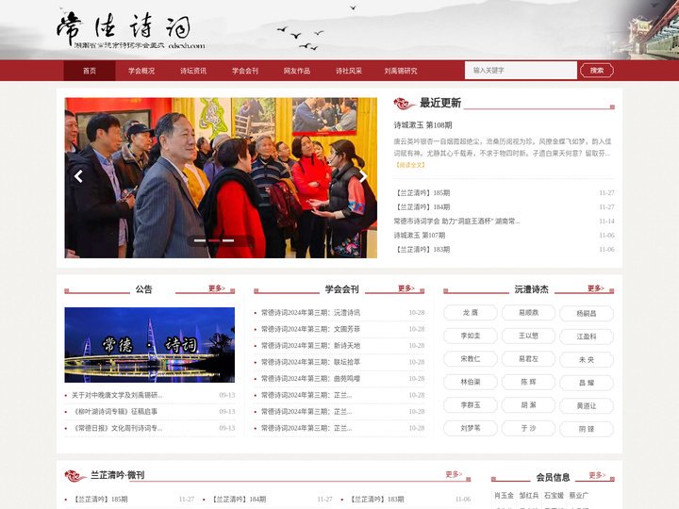This screenshot has width=679, height=509.
Task: Open 【兰芷清吟】183期 in recent updates
Action: click(x=422, y=249)
